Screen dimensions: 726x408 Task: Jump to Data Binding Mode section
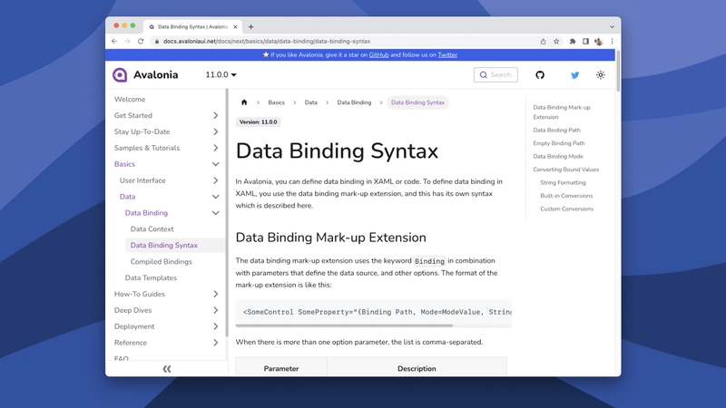pos(558,156)
